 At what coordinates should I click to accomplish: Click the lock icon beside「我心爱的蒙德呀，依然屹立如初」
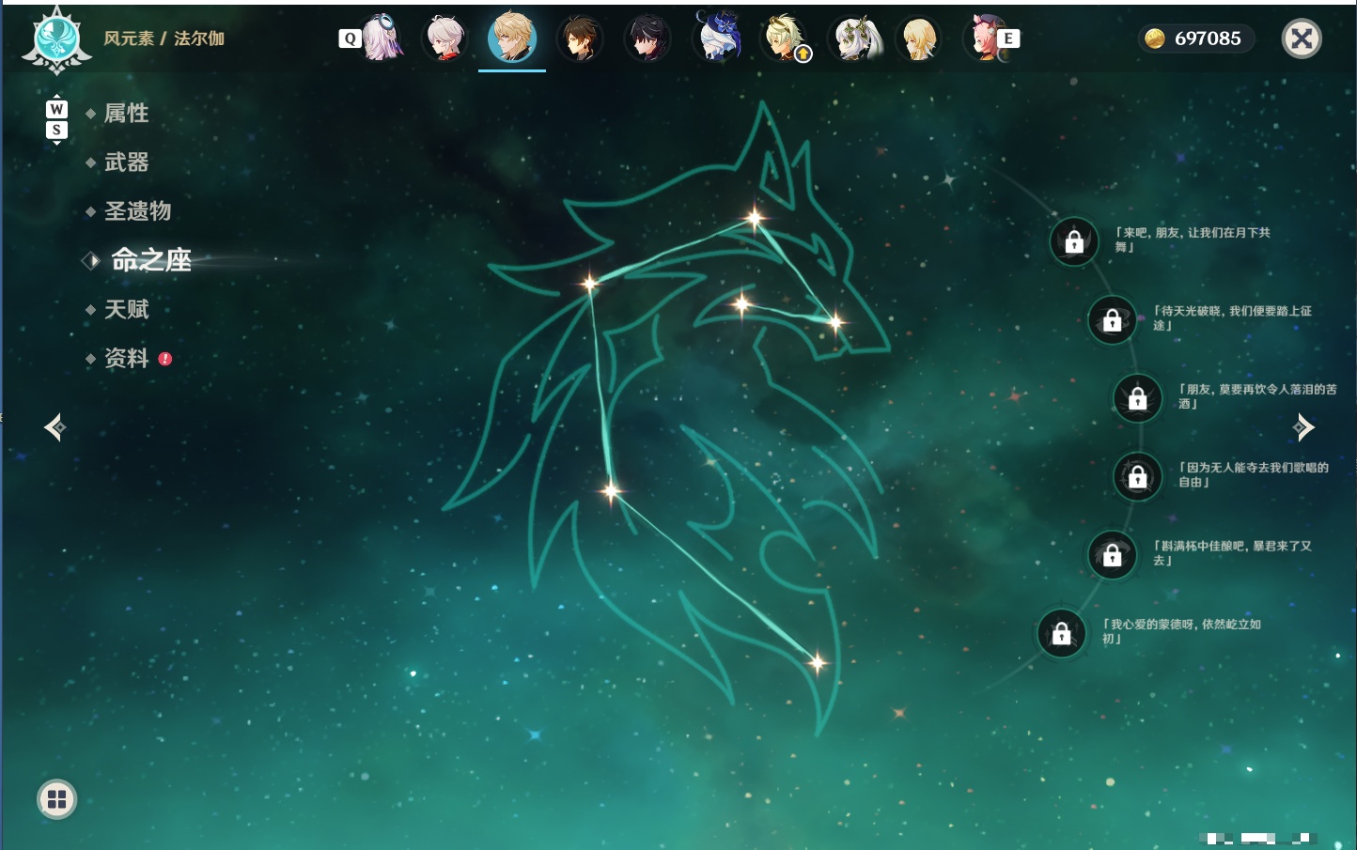(1061, 634)
